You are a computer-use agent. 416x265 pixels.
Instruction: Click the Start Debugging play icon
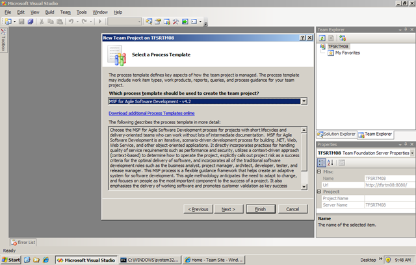pyautogui.click(x=100, y=21)
